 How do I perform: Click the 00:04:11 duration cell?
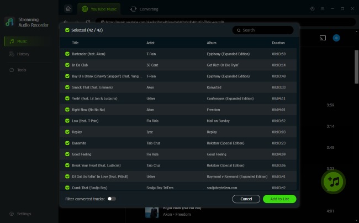278,98
